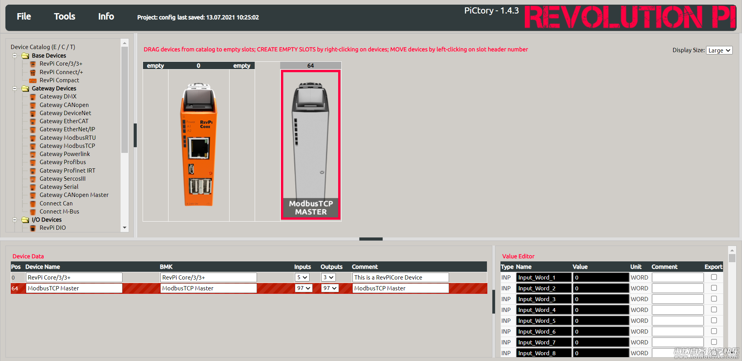Click slot header number 64
742x361 pixels.
(311, 66)
